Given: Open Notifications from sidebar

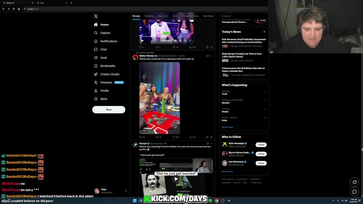Looking at the screenshot, I should point(106,41).
